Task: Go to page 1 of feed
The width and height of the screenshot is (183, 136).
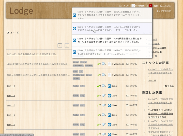Action: 60,46
